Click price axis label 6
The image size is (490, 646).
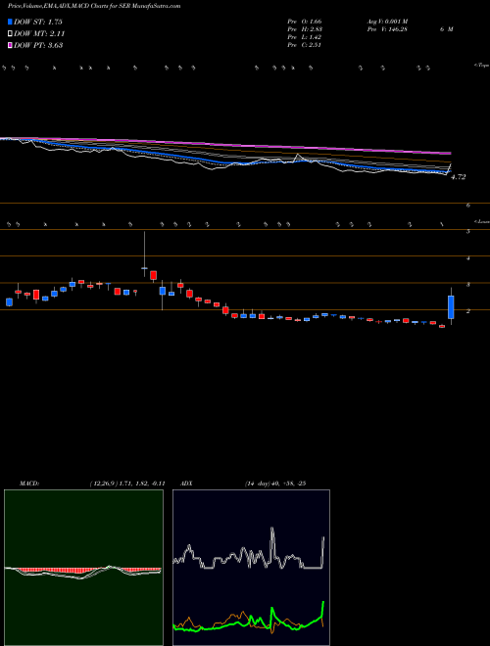click(x=468, y=206)
